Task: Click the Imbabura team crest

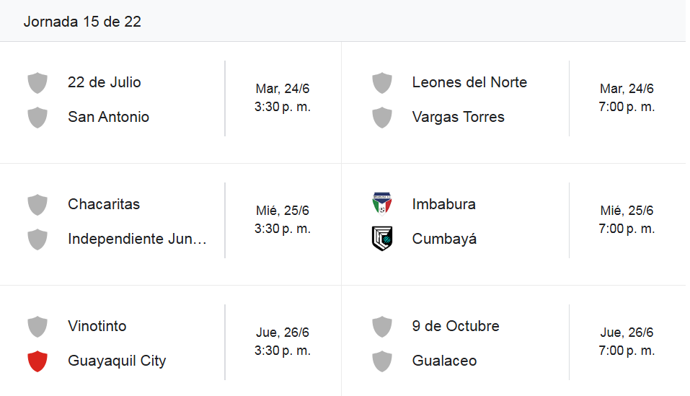Action: (x=382, y=203)
